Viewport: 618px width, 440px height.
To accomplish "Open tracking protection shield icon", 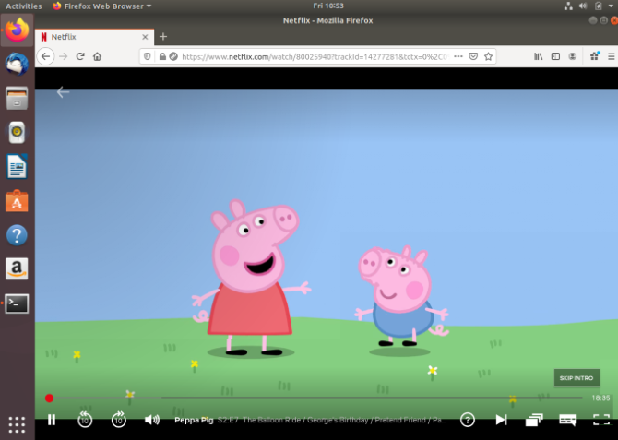I will (147, 56).
